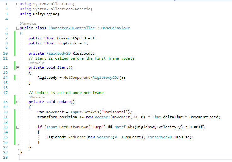Screen dimensions: 232x162
Task: Collapse the Start method
Action: 18,67
